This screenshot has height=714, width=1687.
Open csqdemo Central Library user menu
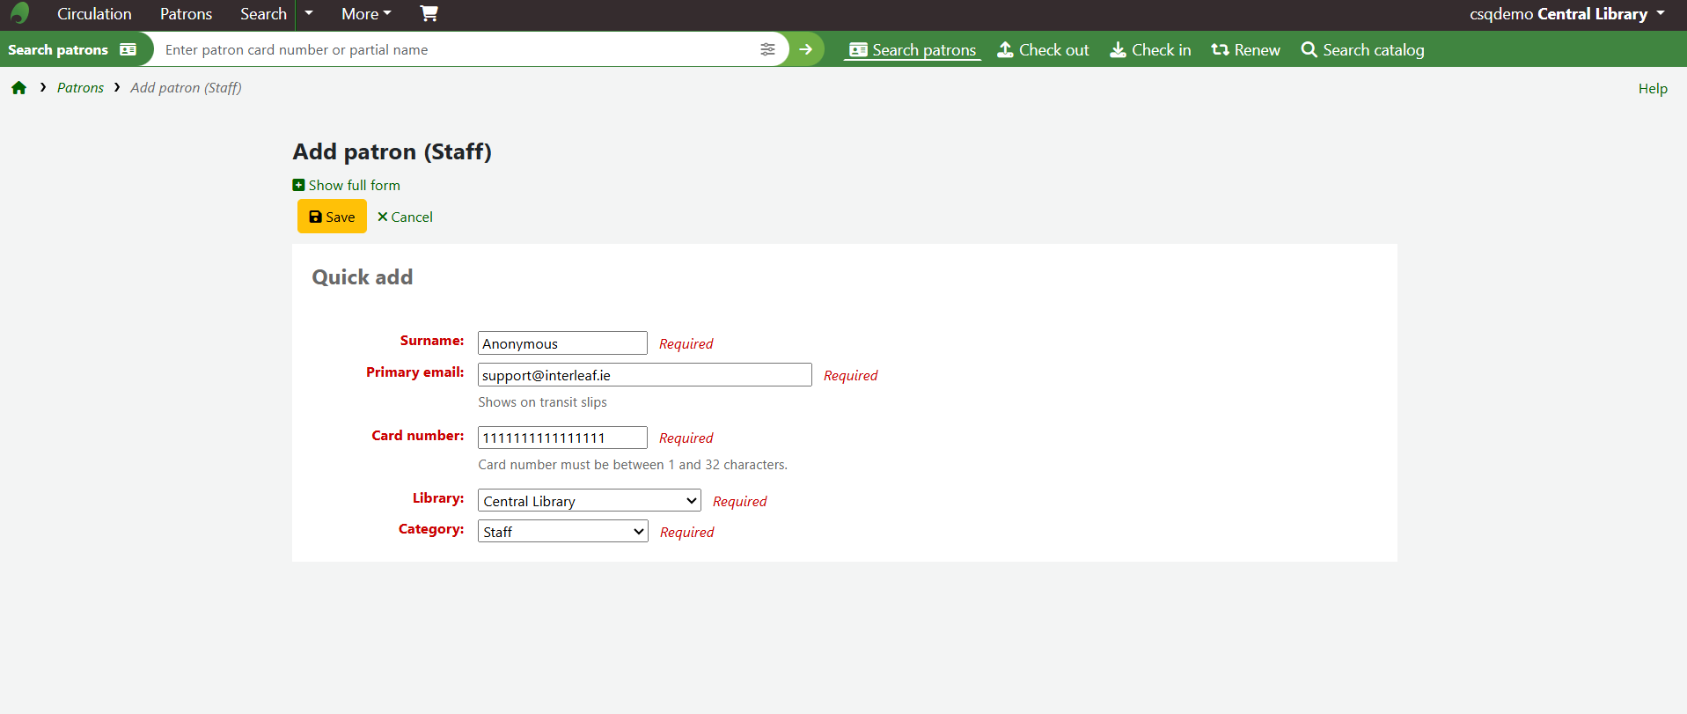(x=1567, y=14)
